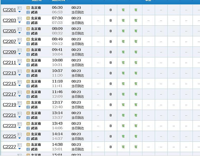The height and width of the screenshot is (156, 200).
Task: Open the C2227 train link
Action: [9, 147]
